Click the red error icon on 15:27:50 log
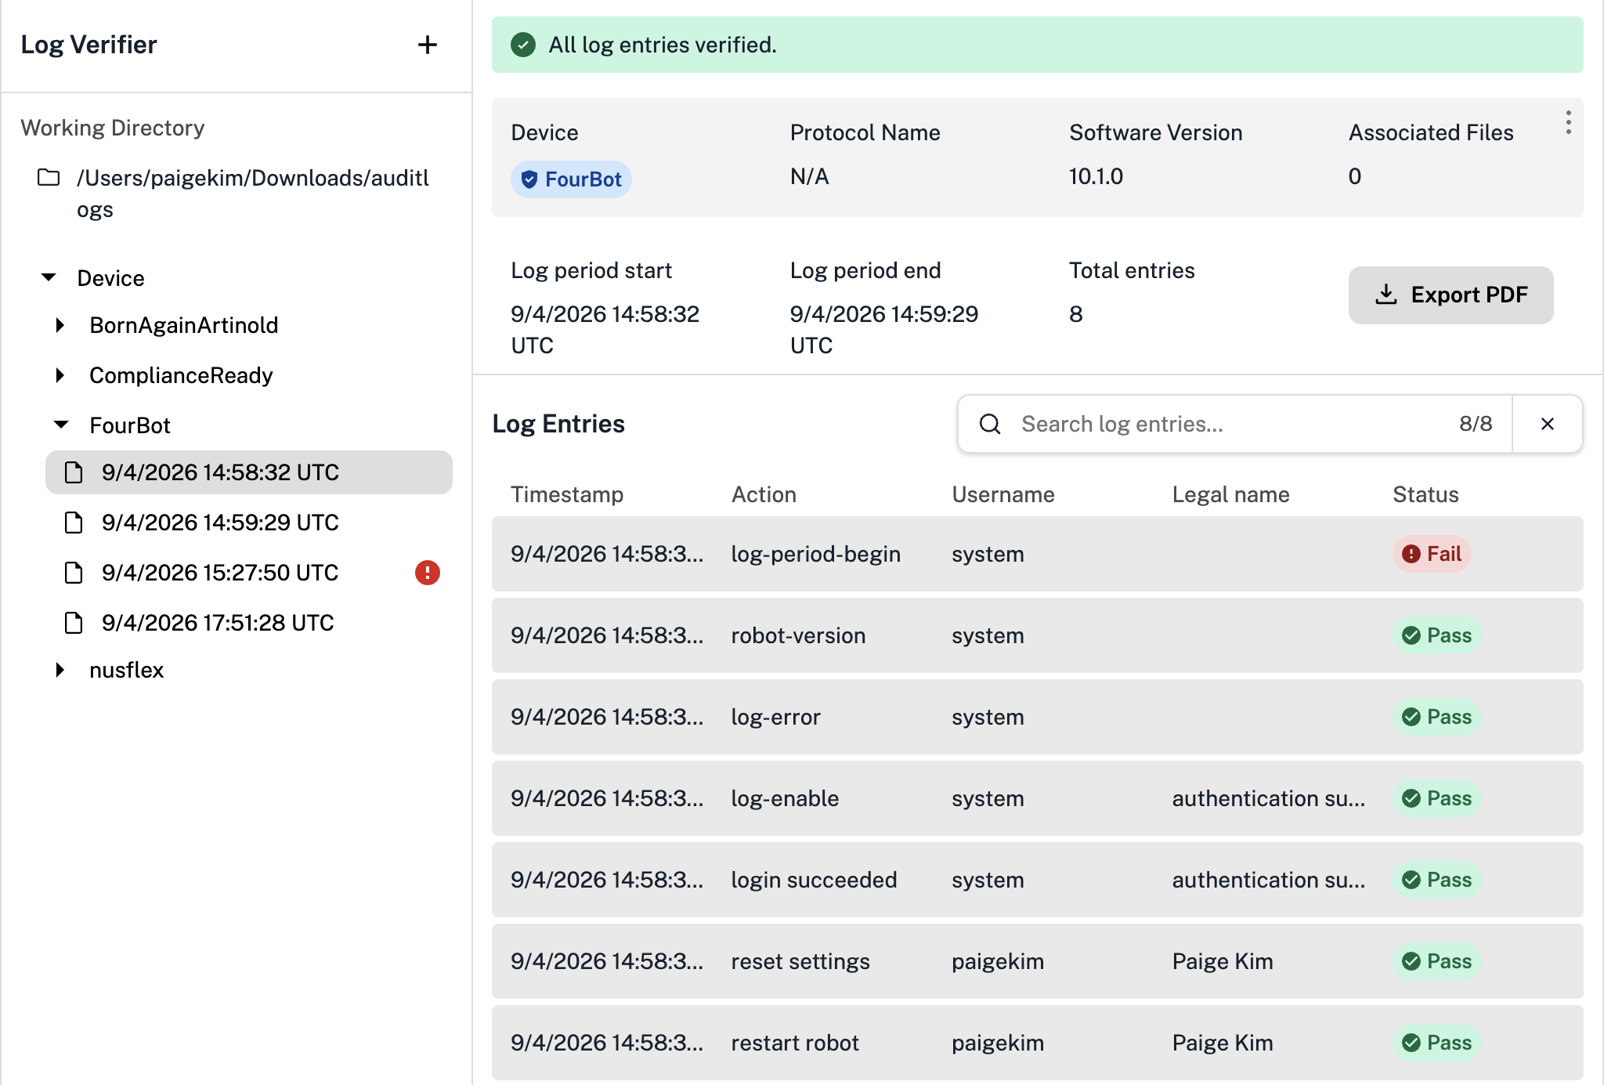The height and width of the screenshot is (1085, 1604). tap(427, 573)
